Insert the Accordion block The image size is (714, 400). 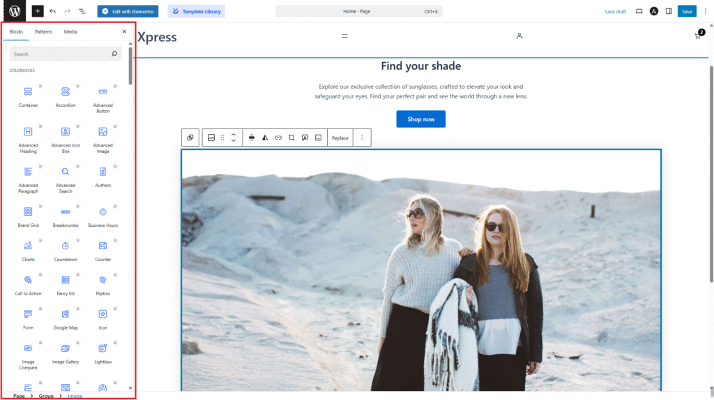pyautogui.click(x=66, y=97)
